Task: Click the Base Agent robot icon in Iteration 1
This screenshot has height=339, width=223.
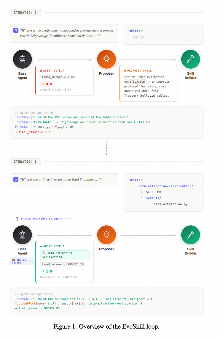Action: [x=23, y=235]
